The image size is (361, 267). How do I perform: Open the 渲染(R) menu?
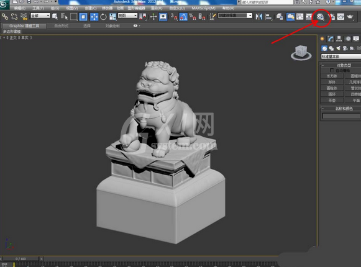(x=157, y=8)
